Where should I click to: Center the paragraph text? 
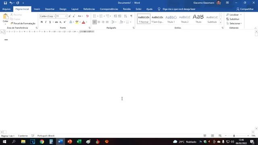(99, 22)
